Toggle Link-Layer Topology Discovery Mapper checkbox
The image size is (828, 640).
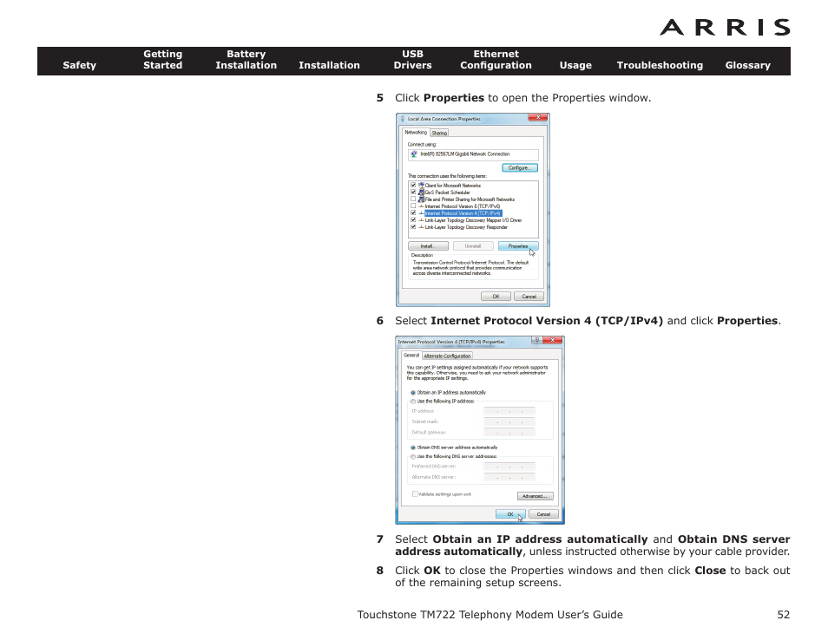[413, 220]
